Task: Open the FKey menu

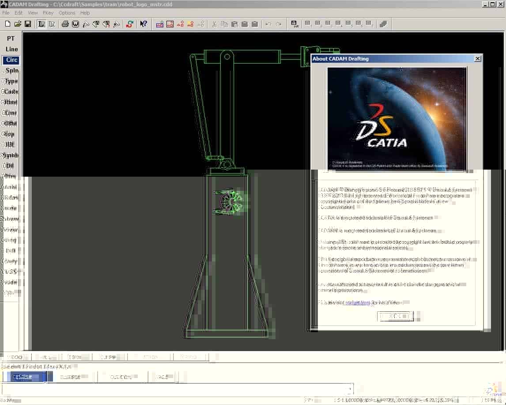Action: click(x=48, y=13)
